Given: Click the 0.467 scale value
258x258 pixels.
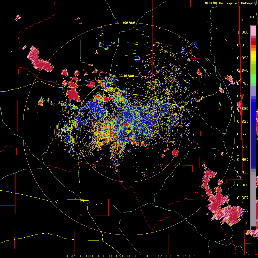Looking at the screenshot, I should [243, 160].
